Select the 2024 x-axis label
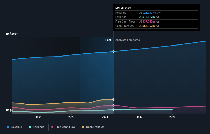 (105, 117)
